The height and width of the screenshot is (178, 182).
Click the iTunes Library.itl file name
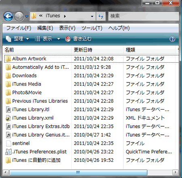coord(31,110)
